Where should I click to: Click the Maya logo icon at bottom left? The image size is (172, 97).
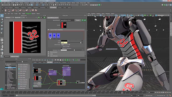[2, 89]
